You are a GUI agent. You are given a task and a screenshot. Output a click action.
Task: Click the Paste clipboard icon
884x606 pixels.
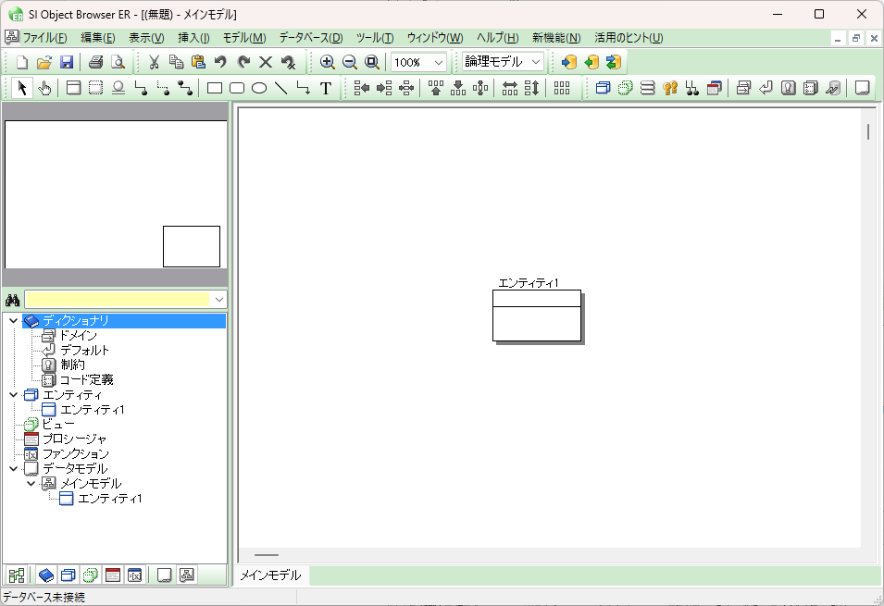click(198, 62)
